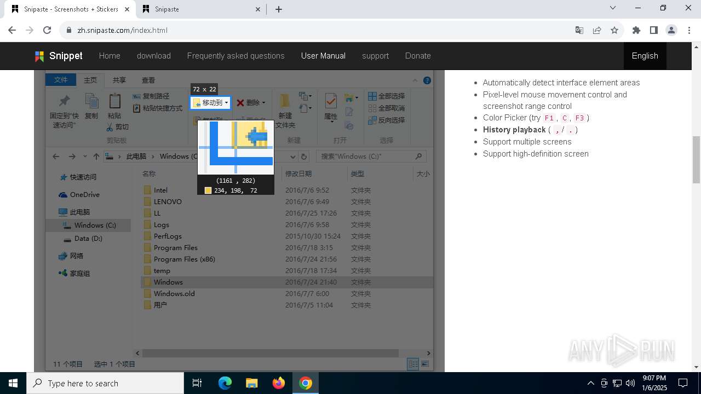
Task: Open File Explorer from the taskbar
Action: [252, 383]
